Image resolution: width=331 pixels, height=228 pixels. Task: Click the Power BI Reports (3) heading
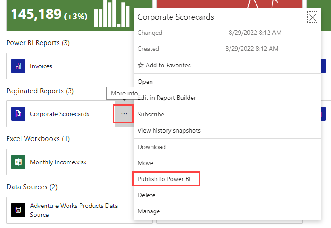tap(38, 43)
